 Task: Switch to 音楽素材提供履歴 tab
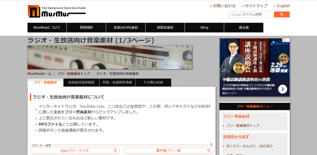pyautogui.click(x=81, y=82)
